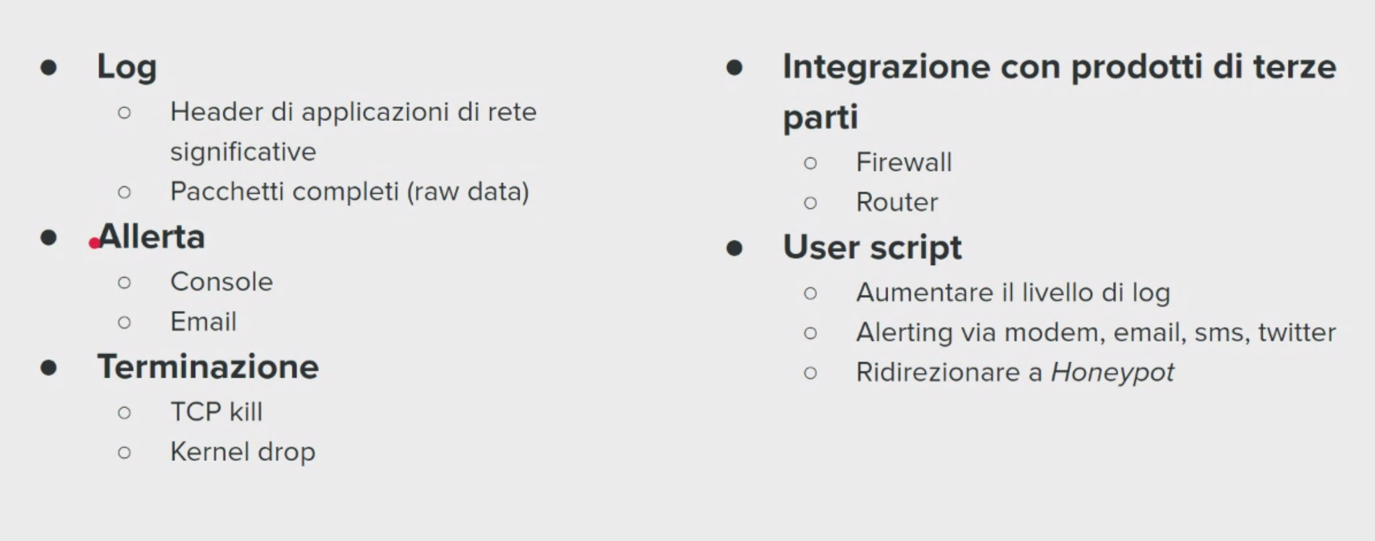This screenshot has height=541, width=1375.
Task: Click the "Router" sub-item
Action: coord(897,202)
